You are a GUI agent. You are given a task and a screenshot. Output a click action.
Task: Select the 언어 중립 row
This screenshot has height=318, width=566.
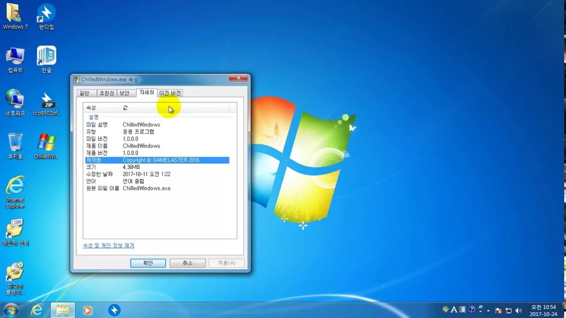(157, 181)
